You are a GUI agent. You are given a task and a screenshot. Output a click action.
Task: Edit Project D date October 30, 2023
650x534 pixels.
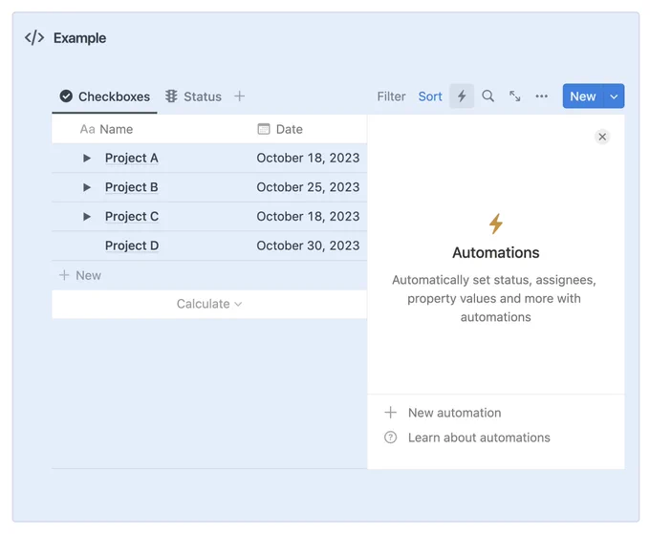(x=308, y=246)
